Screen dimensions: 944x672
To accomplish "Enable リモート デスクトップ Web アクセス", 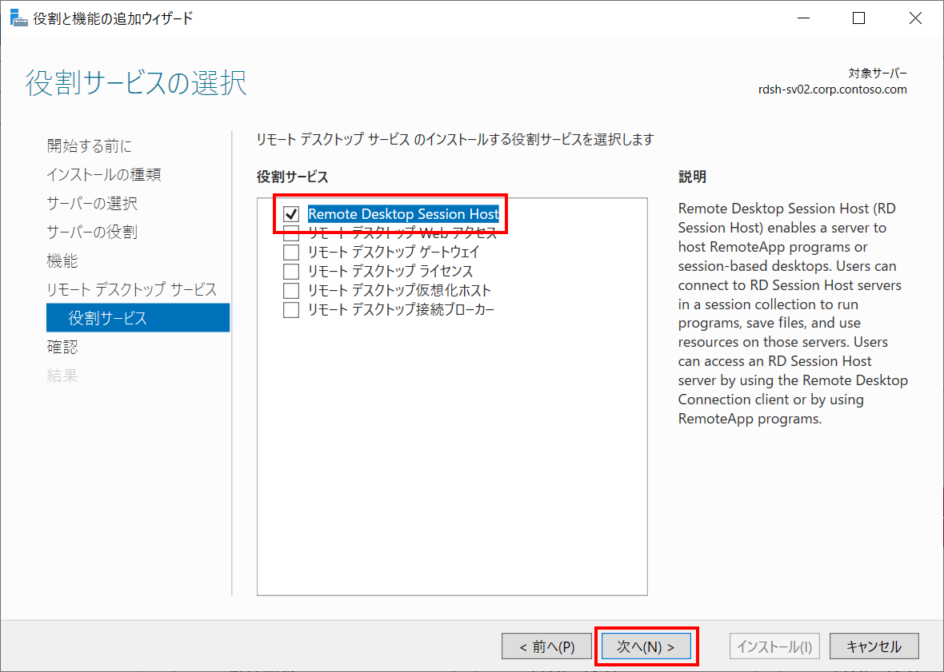I will click(291, 233).
